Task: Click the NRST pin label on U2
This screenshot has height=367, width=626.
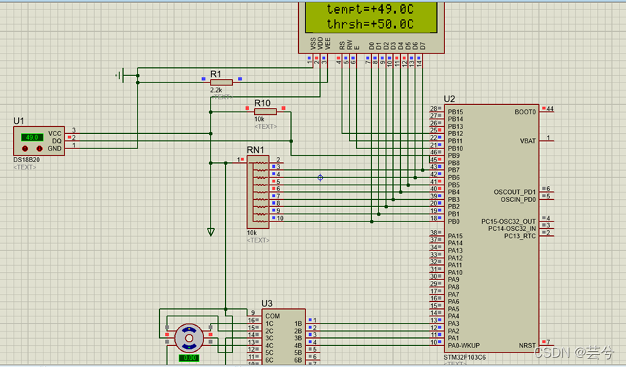Action: (x=528, y=345)
